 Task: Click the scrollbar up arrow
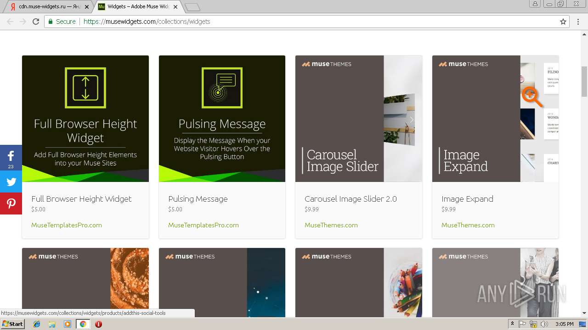coord(584,34)
